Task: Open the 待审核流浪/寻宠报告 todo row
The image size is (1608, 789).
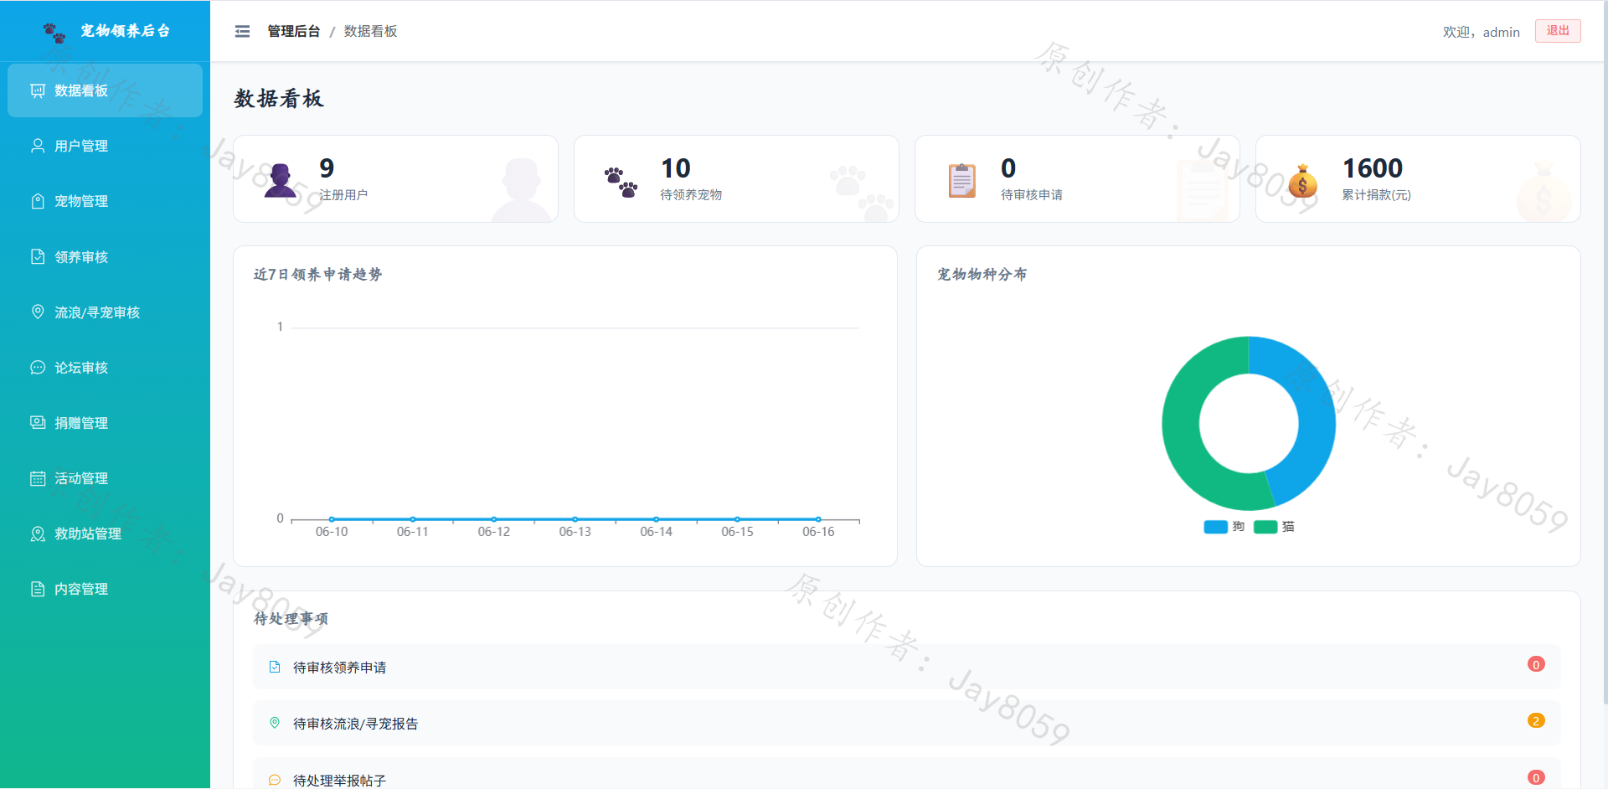Action: pyautogui.click(x=906, y=723)
